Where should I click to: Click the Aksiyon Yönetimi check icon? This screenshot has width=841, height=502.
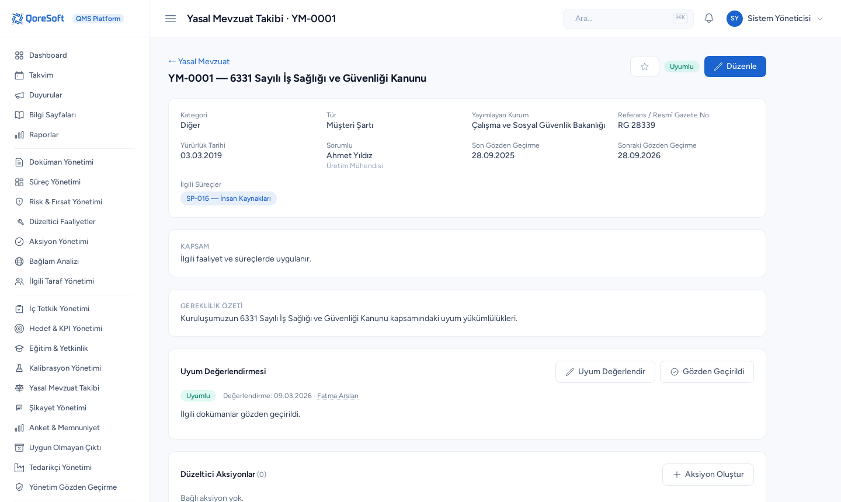coord(19,242)
